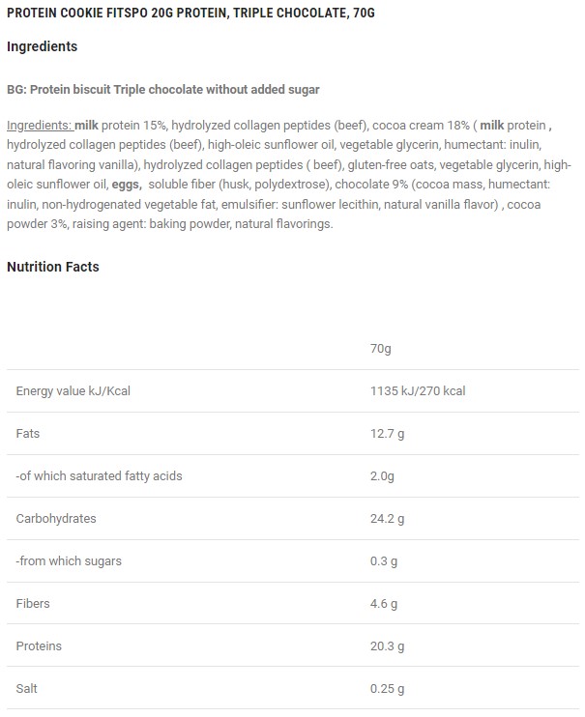Select the from which sugars row label

pyautogui.click(x=69, y=560)
